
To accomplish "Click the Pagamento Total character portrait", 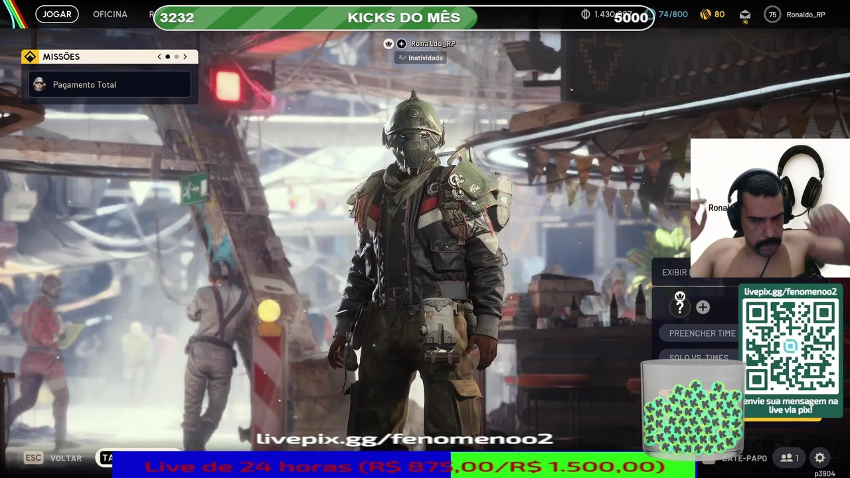I will tap(39, 84).
